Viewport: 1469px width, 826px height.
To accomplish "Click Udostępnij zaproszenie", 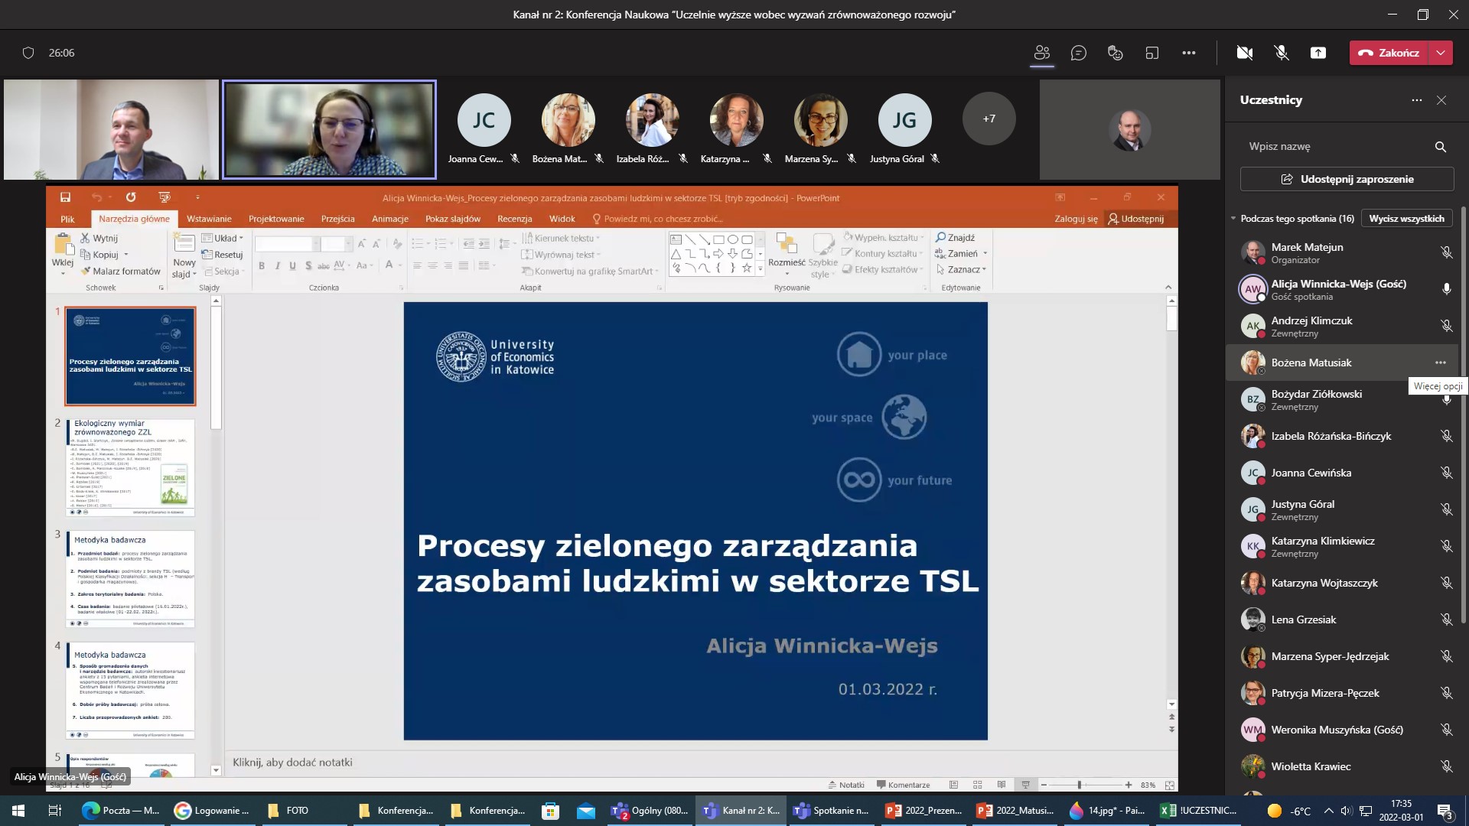I will tap(1345, 178).
